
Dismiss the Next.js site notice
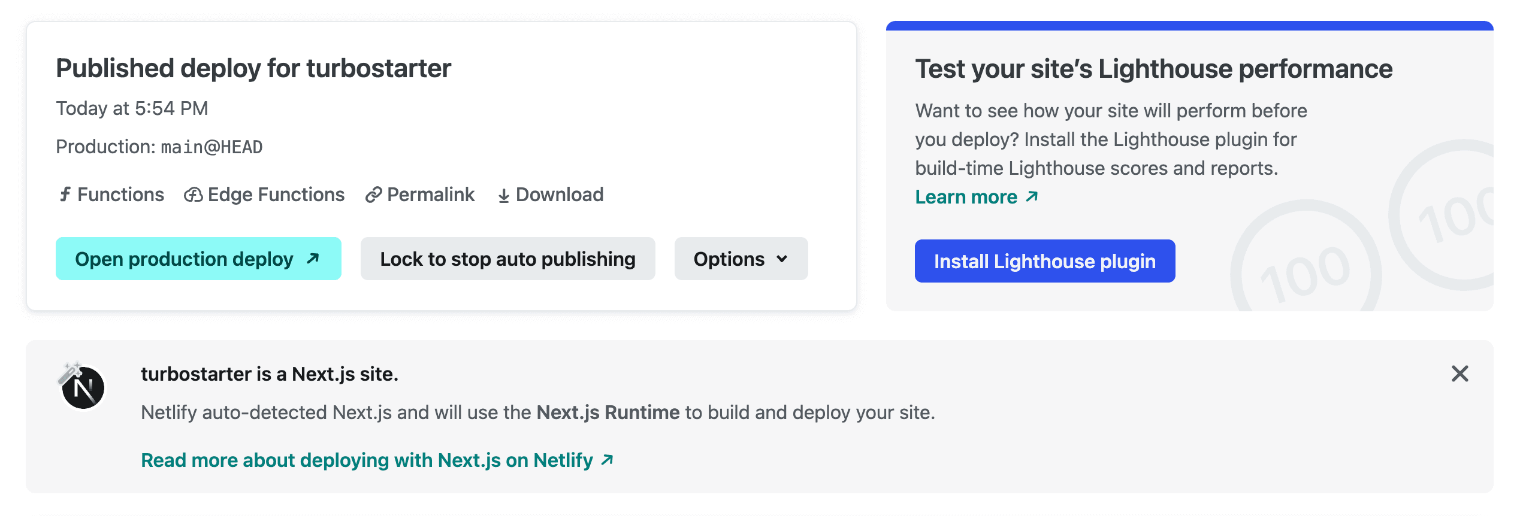(1460, 374)
